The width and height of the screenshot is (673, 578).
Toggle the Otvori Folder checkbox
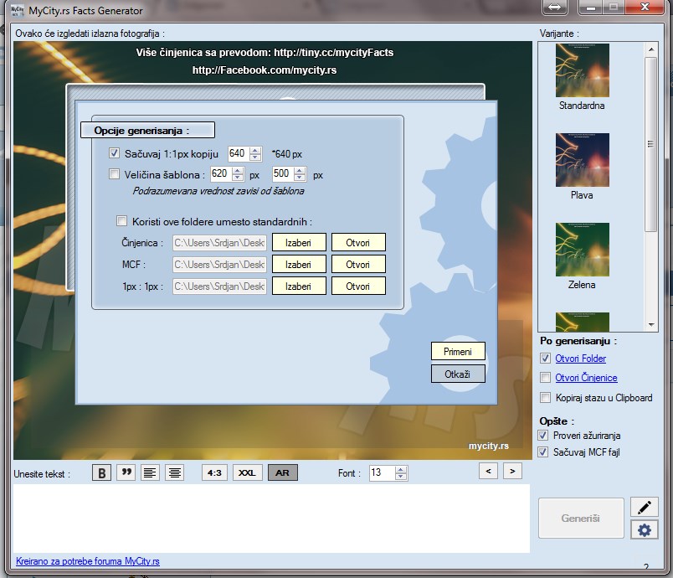pyautogui.click(x=545, y=358)
